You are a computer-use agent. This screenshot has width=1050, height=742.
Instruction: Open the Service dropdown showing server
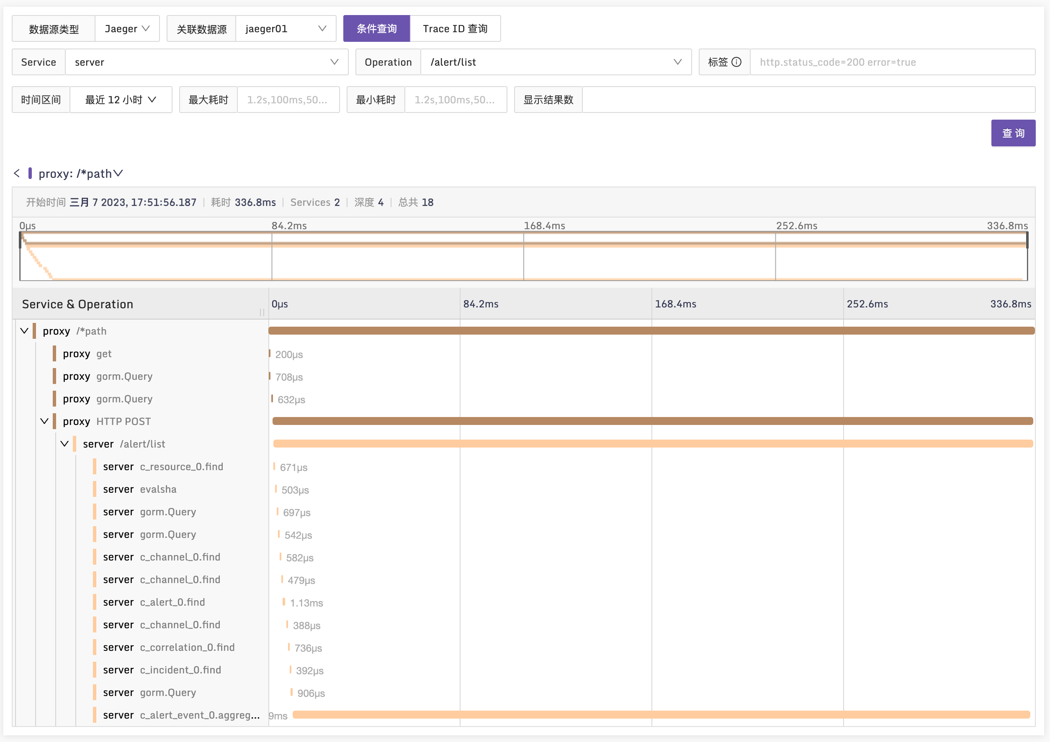point(207,62)
